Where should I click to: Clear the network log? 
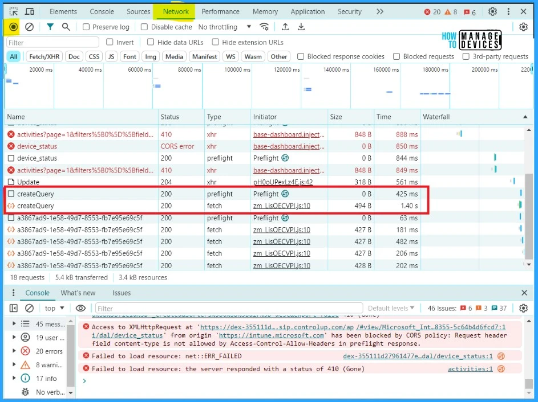click(30, 27)
